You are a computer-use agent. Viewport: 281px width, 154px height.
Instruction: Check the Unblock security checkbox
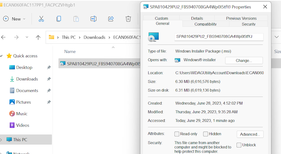tap(239, 145)
